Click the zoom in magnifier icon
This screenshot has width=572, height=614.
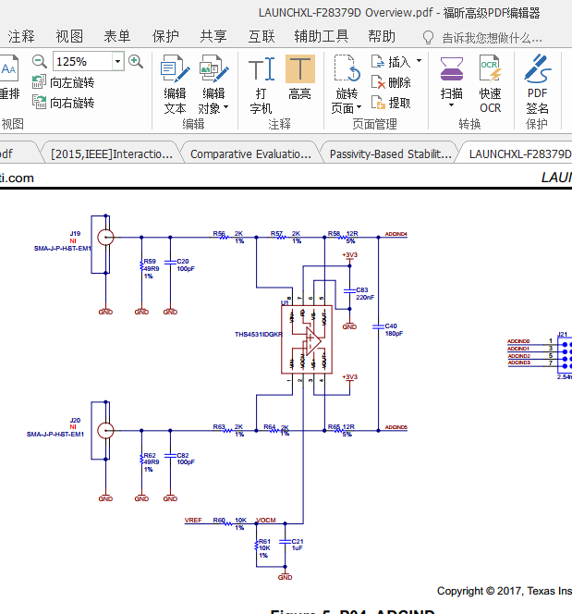coord(135,61)
